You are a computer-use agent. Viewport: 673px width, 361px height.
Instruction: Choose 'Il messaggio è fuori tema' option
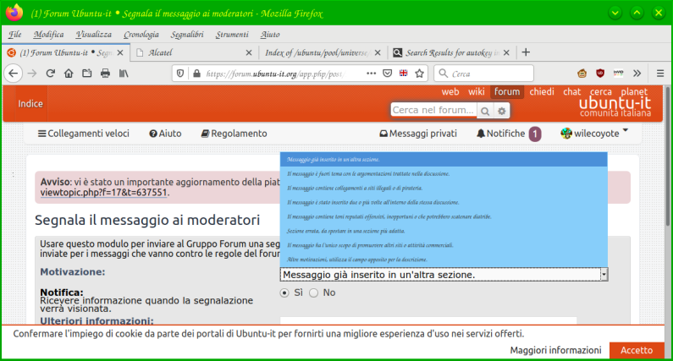pyautogui.click(x=444, y=173)
